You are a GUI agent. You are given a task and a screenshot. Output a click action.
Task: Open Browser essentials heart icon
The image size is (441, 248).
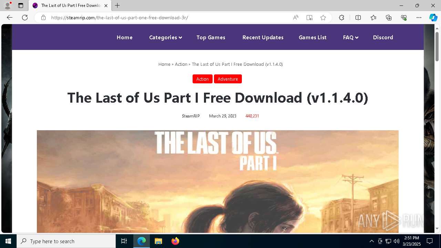[404, 18]
